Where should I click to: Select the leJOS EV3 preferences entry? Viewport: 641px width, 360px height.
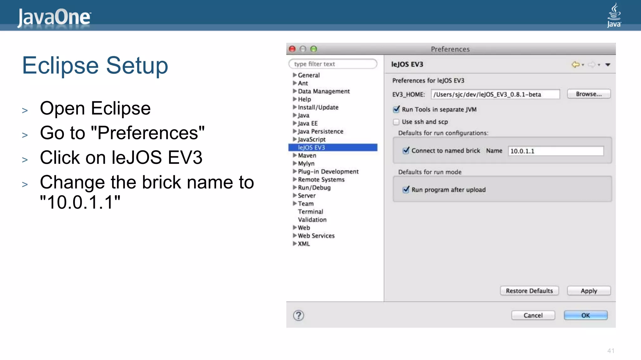333,147
